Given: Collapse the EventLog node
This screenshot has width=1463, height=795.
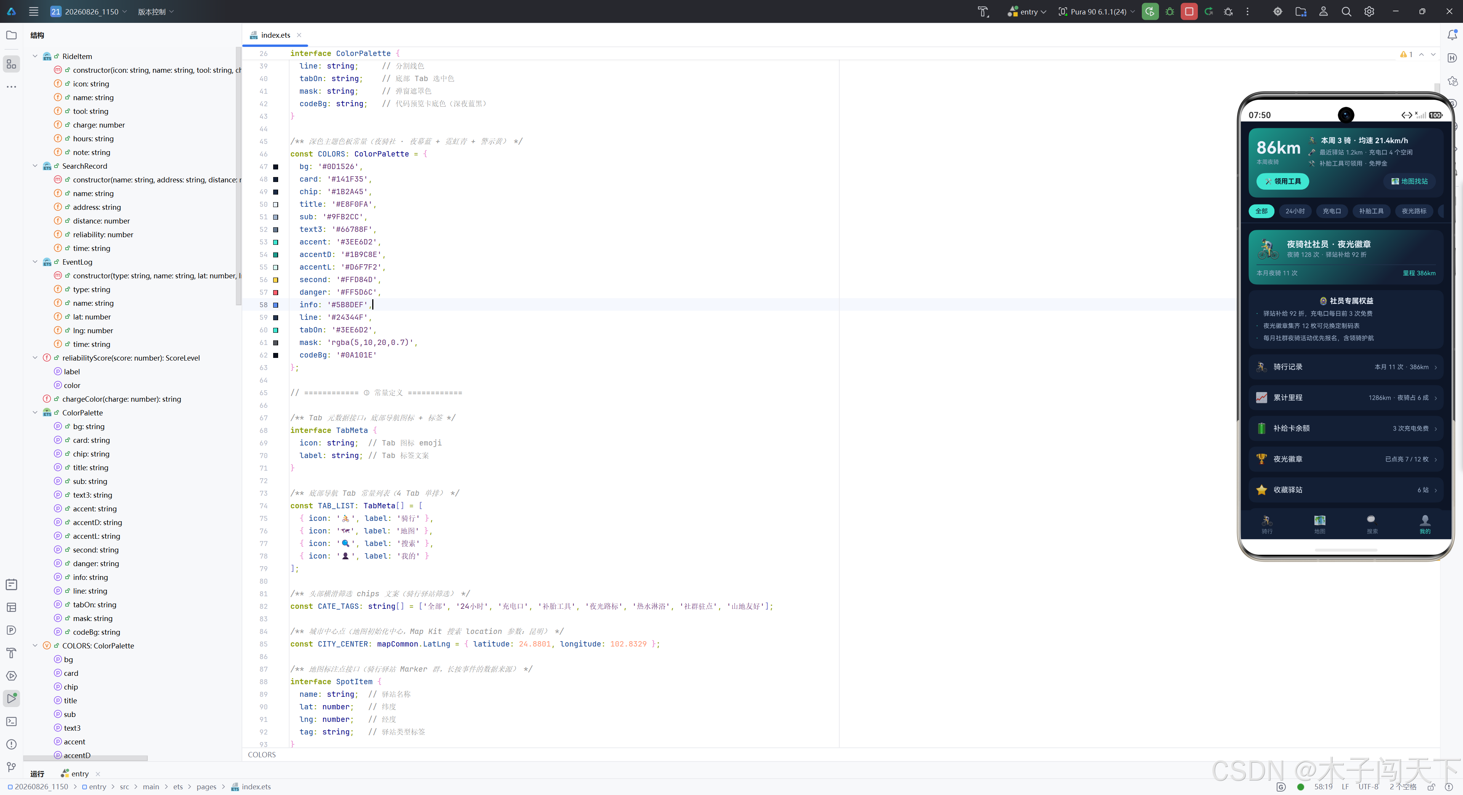Looking at the screenshot, I should pos(35,262).
